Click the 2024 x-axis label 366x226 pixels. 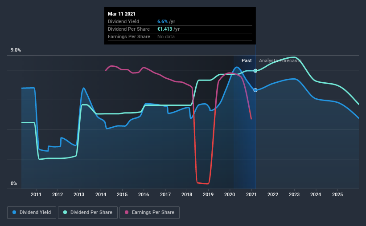[316, 194]
